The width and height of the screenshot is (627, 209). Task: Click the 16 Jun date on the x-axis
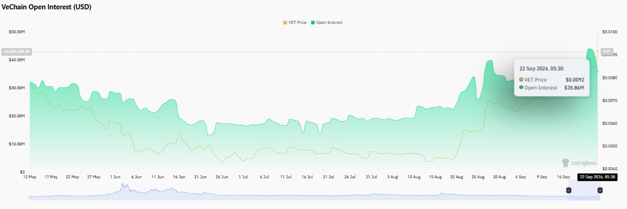point(179,177)
